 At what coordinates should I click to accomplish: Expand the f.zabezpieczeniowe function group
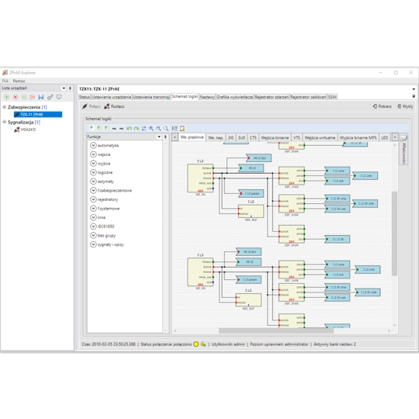(93, 190)
